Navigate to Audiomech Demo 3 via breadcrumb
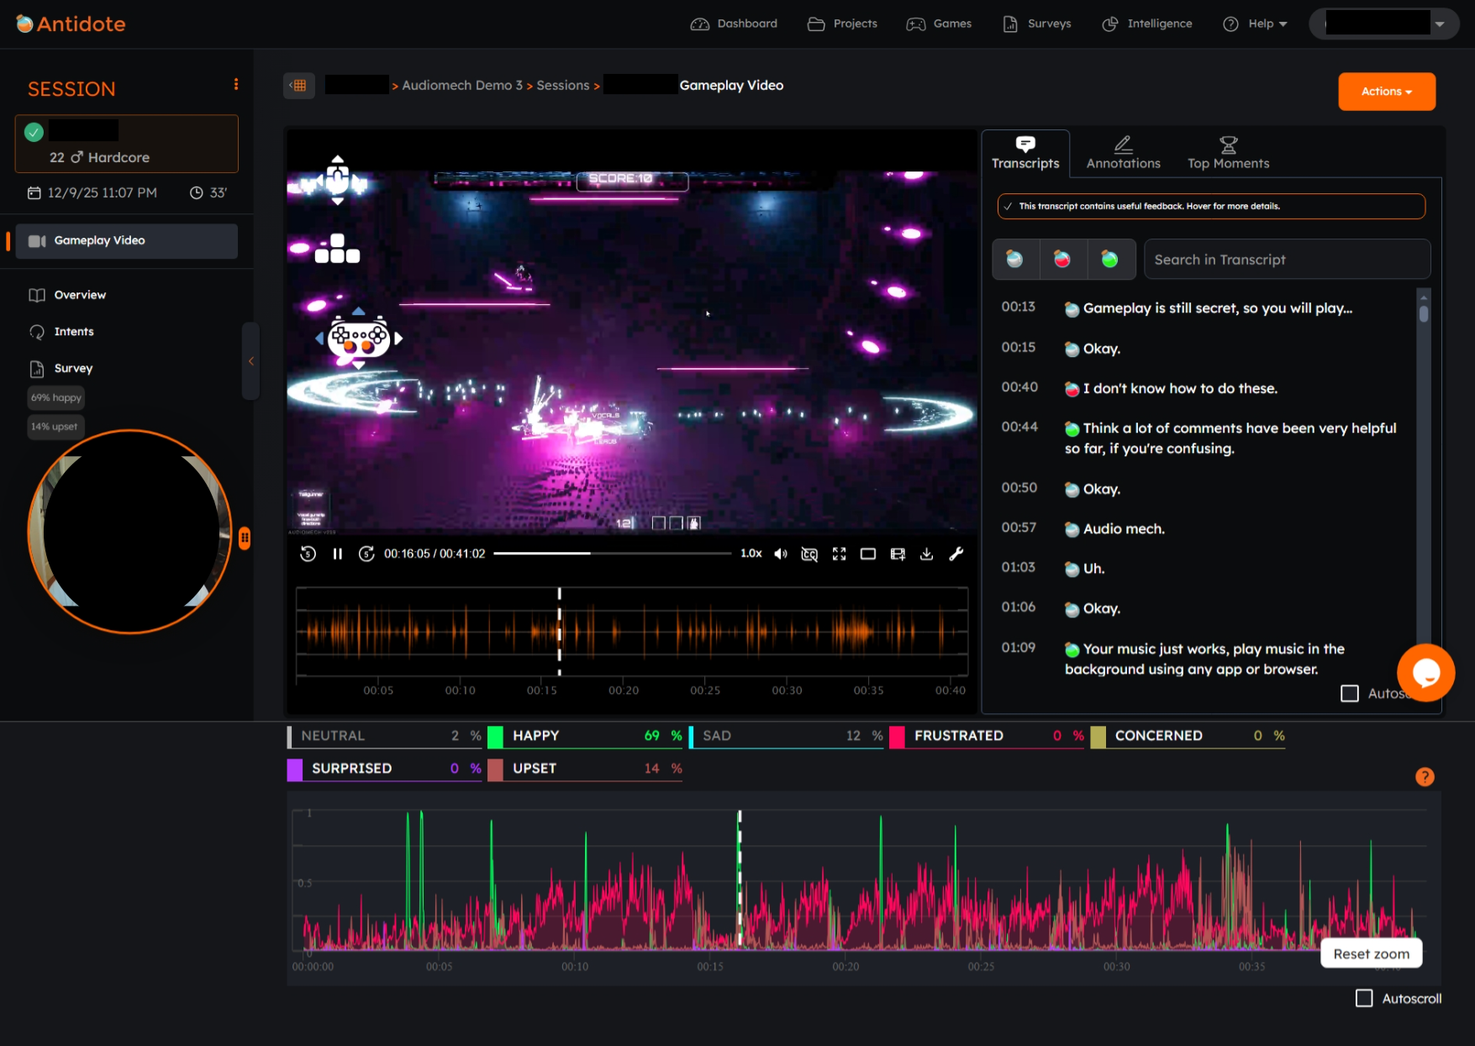Viewport: 1475px width, 1046px height. 461,85
